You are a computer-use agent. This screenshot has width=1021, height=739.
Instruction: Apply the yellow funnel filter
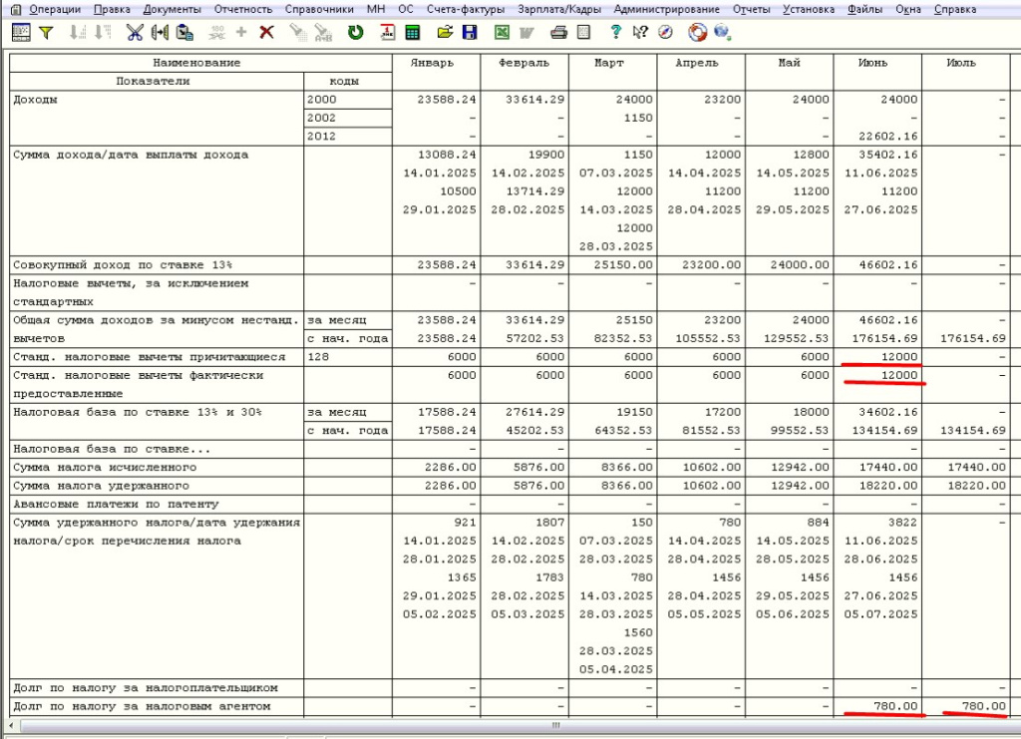click(46, 33)
